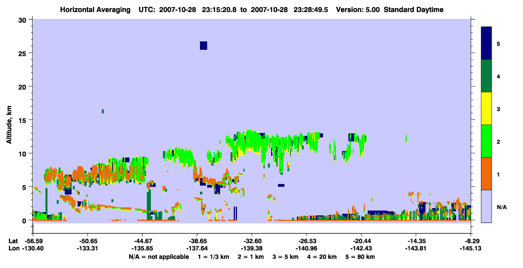This screenshot has height=268, width=523.
Task: Click the 20 km altitude tick label
Action: 23,86
